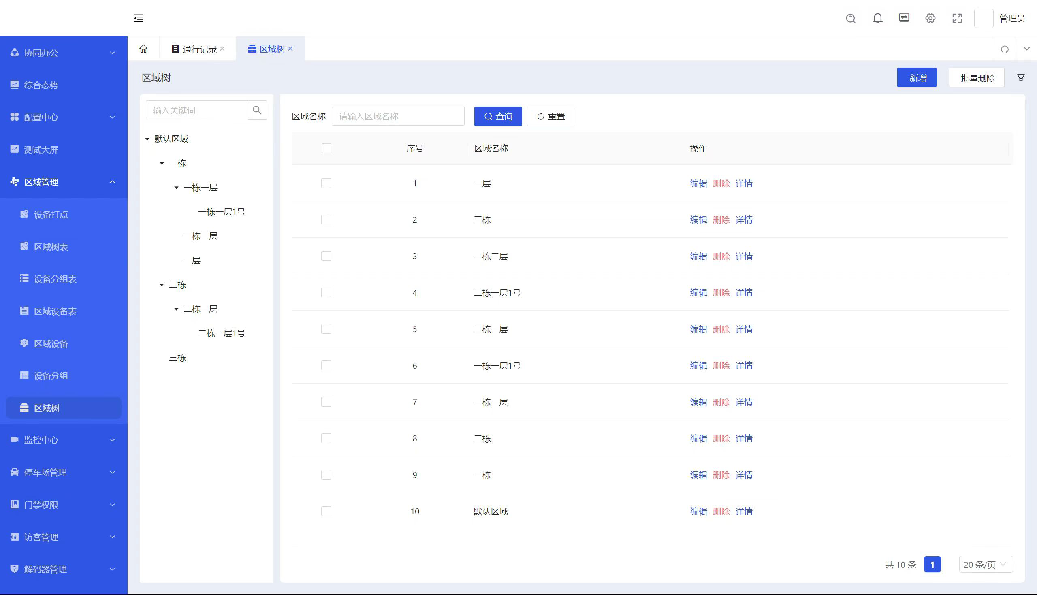The image size is (1037, 595).
Task: Toggle fullscreen mode icon
Action: 957,18
